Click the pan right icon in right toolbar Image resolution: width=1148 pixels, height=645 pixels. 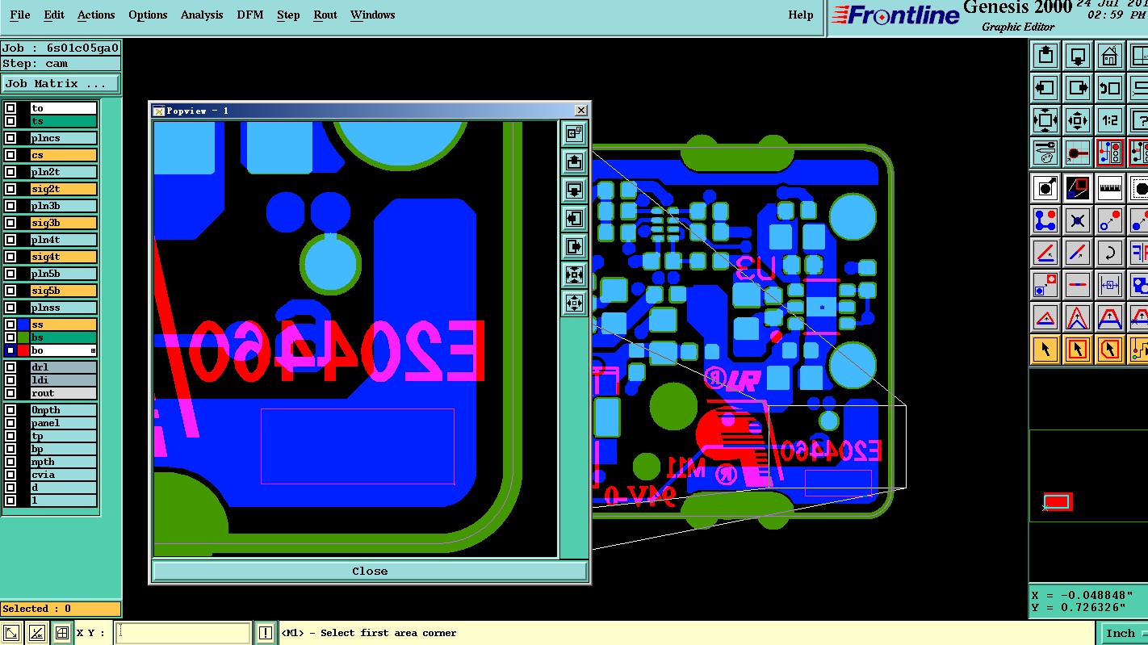click(x=1078, y=88)
